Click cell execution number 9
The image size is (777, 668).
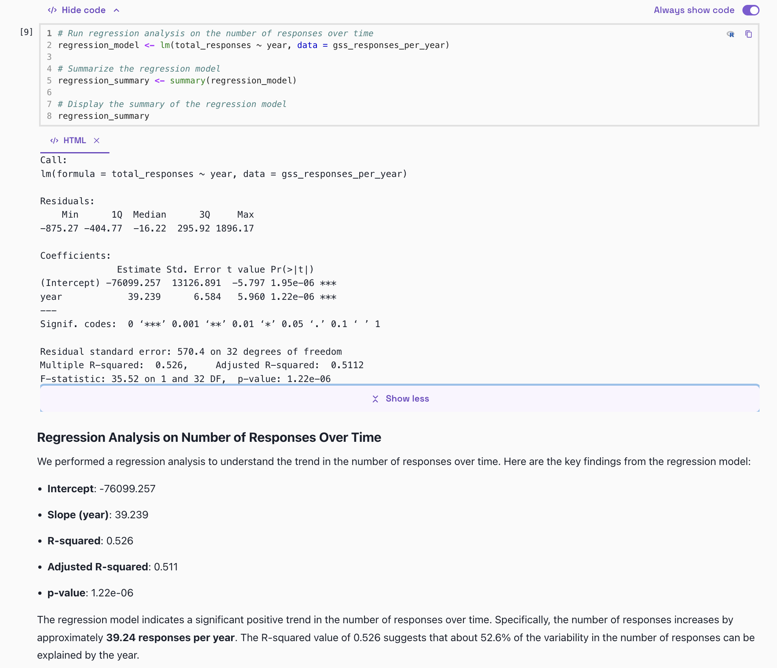pyautogui.click(x=26, y=32)
